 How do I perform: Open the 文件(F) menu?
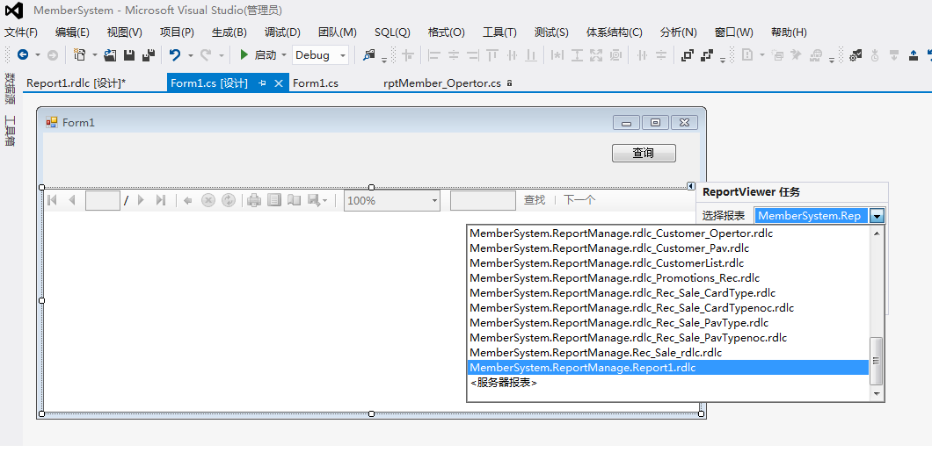point(21,32)
